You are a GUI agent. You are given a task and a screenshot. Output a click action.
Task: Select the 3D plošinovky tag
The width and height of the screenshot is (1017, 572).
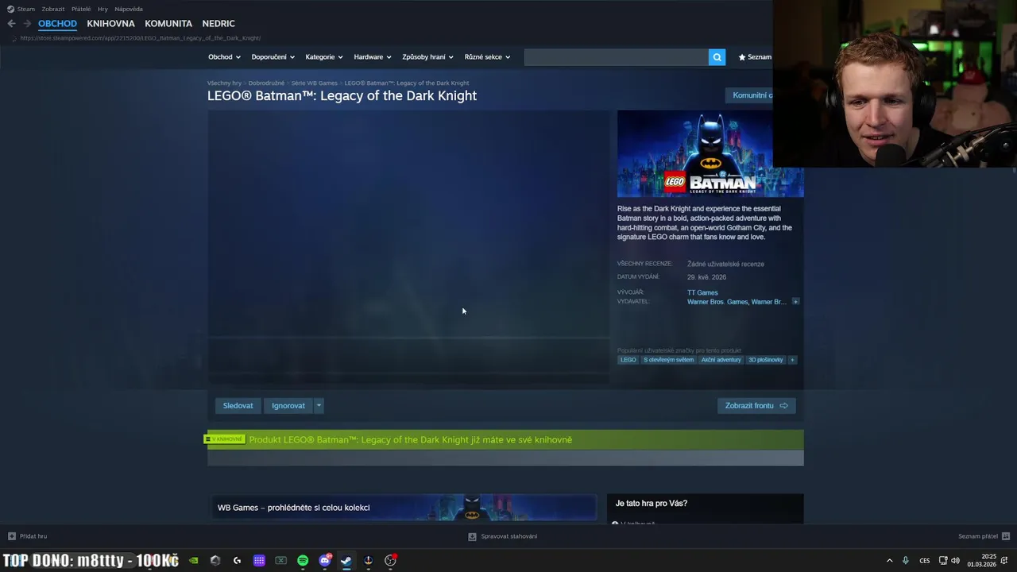point(765,360)
